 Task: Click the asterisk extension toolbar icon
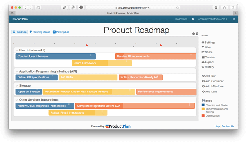click(x=81, y=7)
